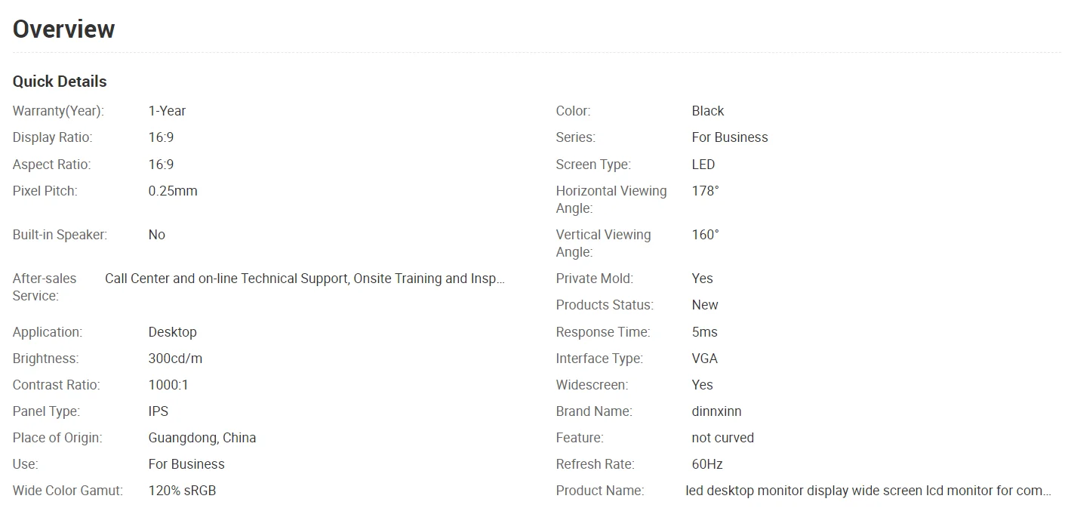Click the Brand Name value dinnxinn

[716, 411]
